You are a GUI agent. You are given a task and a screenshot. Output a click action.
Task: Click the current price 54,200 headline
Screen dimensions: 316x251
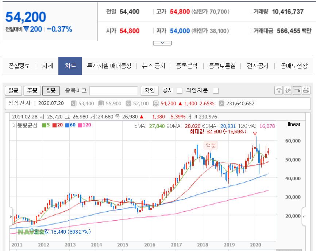pos(26,17)
